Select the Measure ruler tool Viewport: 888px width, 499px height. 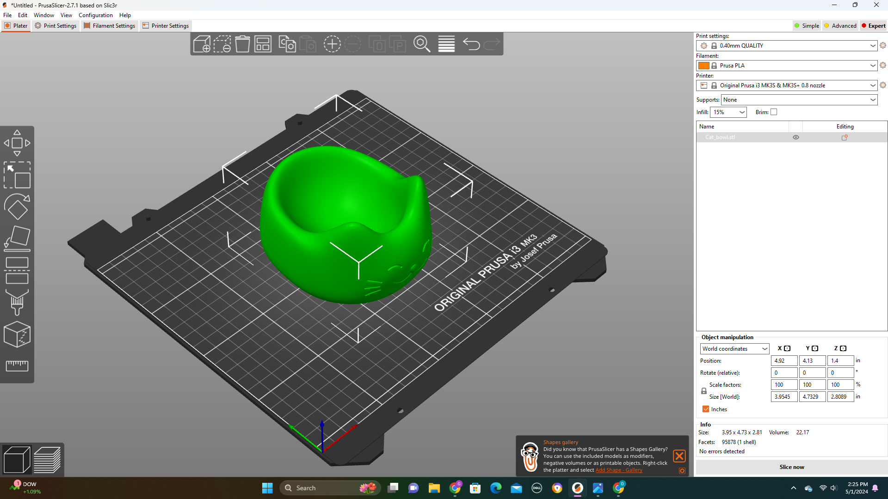click(x=17, y=366)
